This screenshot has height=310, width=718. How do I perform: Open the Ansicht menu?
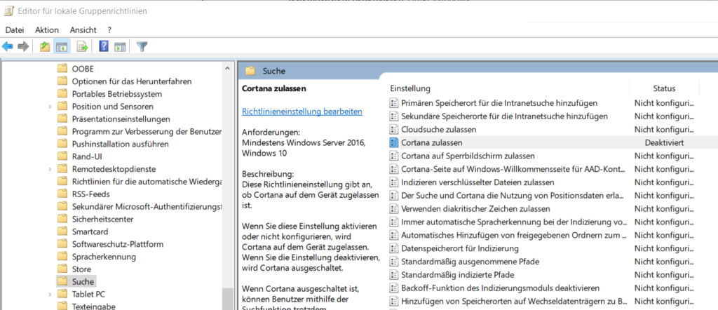point(83,29)
